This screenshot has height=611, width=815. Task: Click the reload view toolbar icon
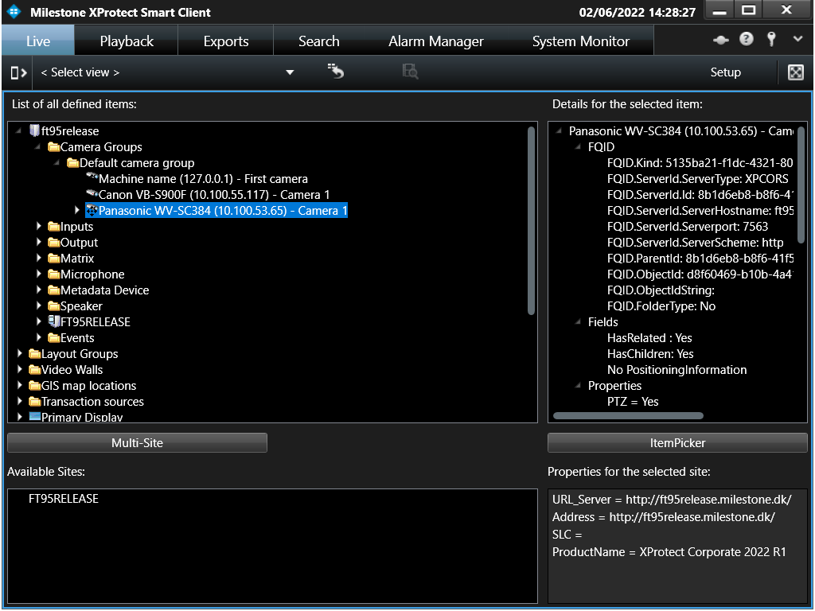point(336,71)
